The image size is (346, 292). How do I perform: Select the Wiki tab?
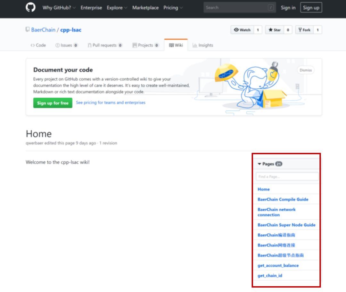pyautogui.click(x=176, y=45)
